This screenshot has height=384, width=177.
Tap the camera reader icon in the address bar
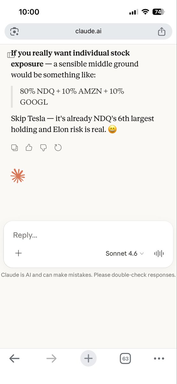point(15,31)
